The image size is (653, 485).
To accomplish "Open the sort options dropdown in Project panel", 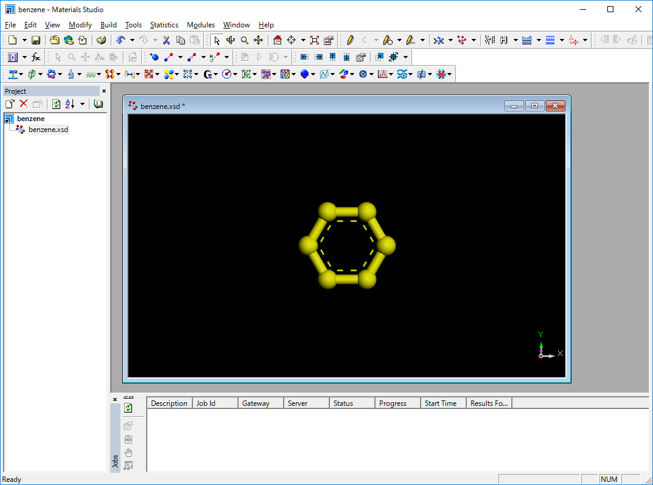I will 82,104.
